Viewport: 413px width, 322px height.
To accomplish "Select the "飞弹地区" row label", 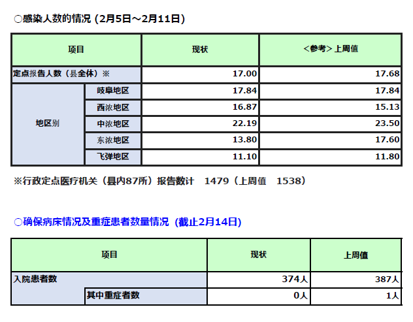I will 112,156.
